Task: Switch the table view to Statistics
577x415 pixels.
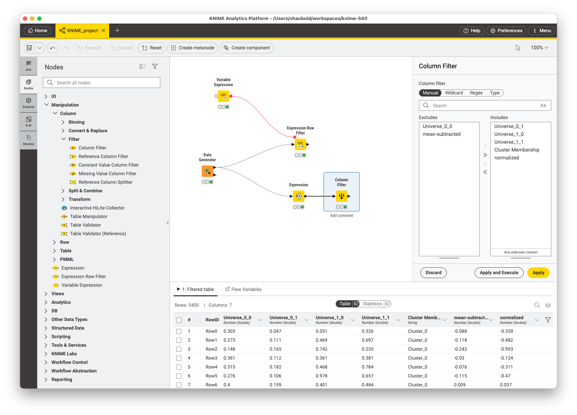Action: click(x=372, y=303)
